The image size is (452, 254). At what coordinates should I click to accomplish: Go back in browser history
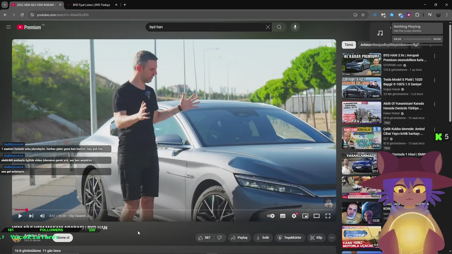5,15
